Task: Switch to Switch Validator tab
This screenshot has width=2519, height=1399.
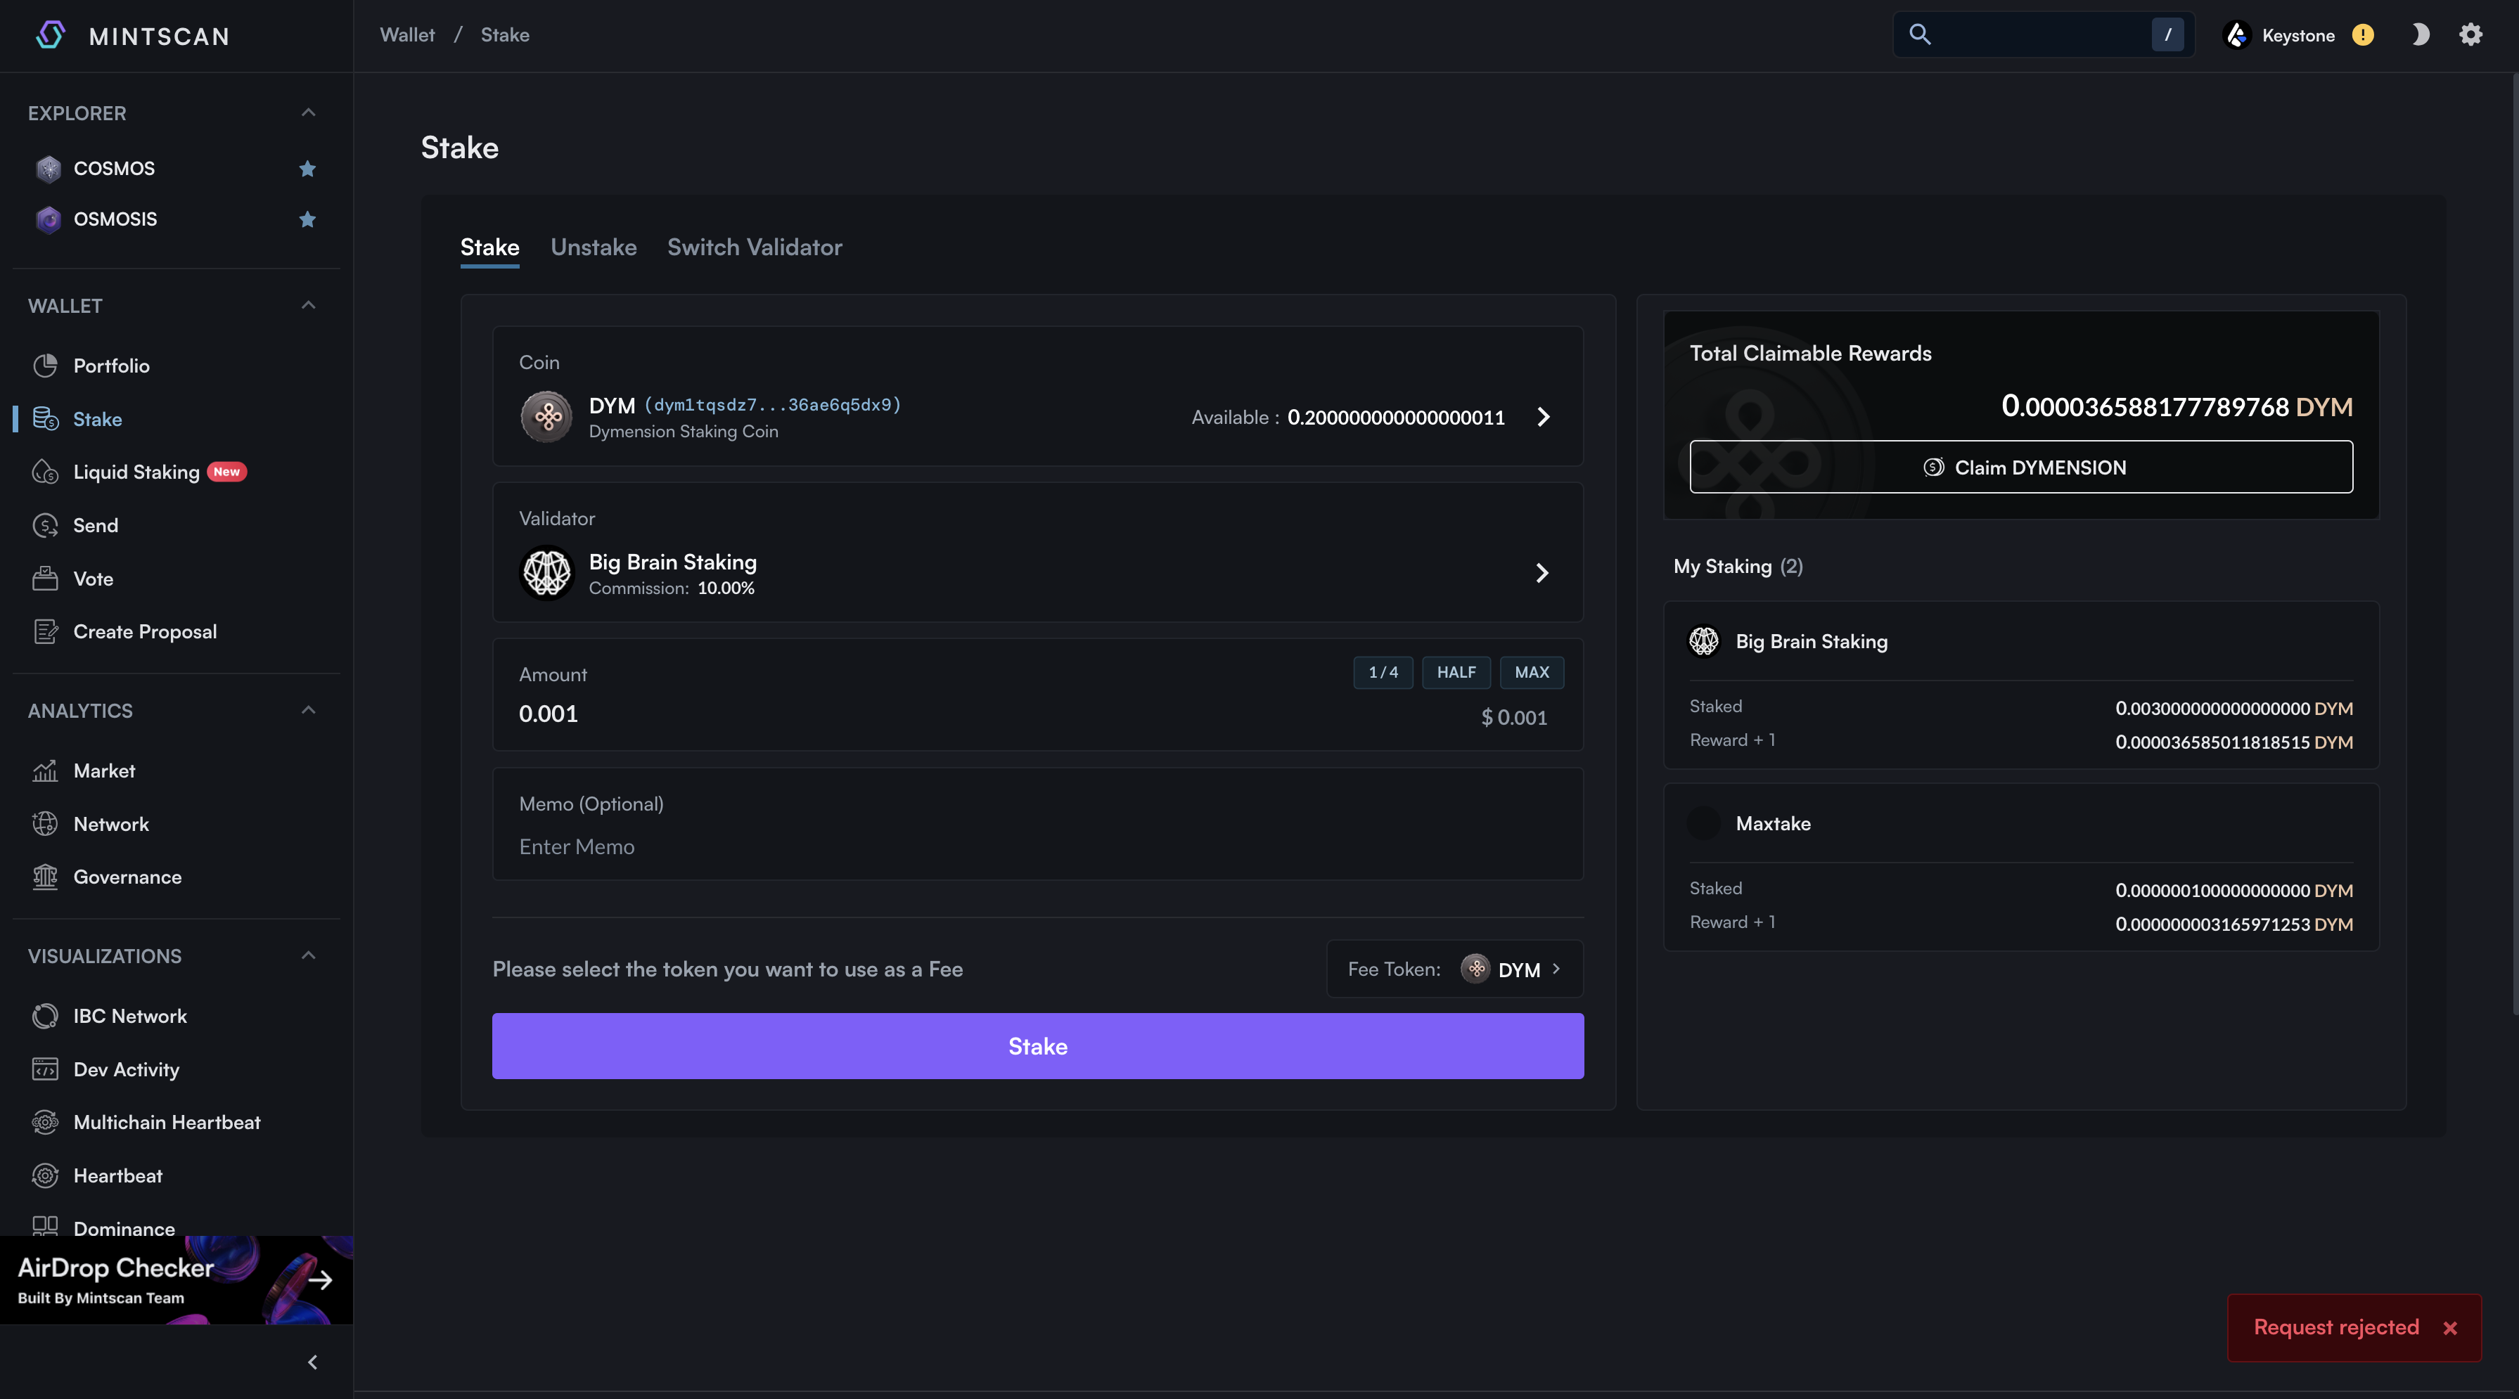Action: pos(754,247)
